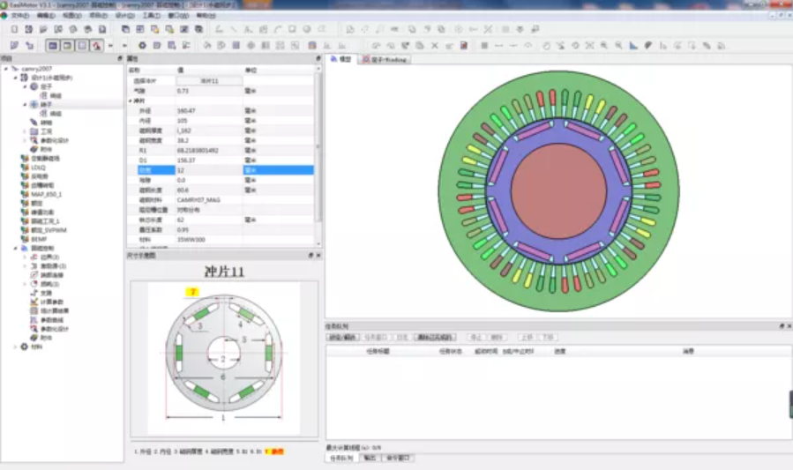Collapse the stator node in the project tree
This screenshot has width=793, height=470.
click(x=25, y=87)
